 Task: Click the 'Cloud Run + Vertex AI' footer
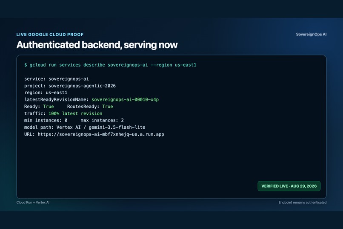(33, 203)
